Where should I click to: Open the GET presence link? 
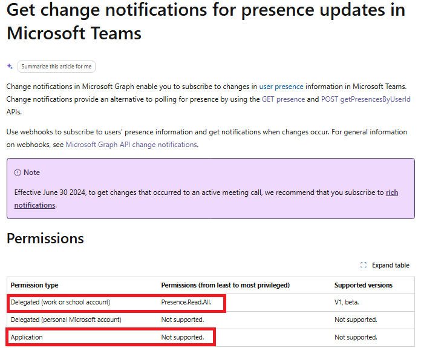pos(283,99)
